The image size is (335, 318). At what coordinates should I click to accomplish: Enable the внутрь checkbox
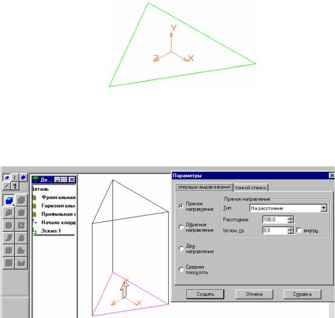pos(299,231)
